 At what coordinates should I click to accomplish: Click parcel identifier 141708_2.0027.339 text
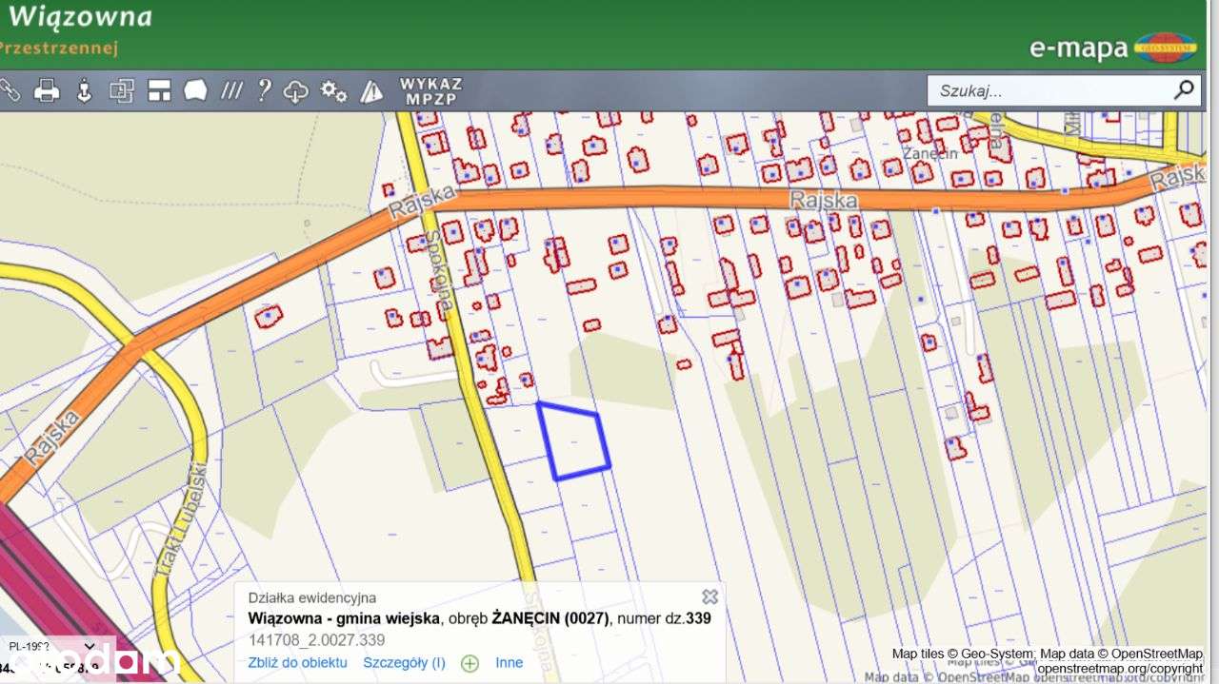316,640
